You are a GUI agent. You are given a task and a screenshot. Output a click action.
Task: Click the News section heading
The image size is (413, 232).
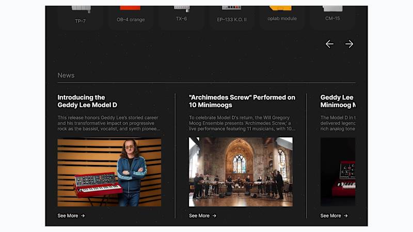coord(66,75)
